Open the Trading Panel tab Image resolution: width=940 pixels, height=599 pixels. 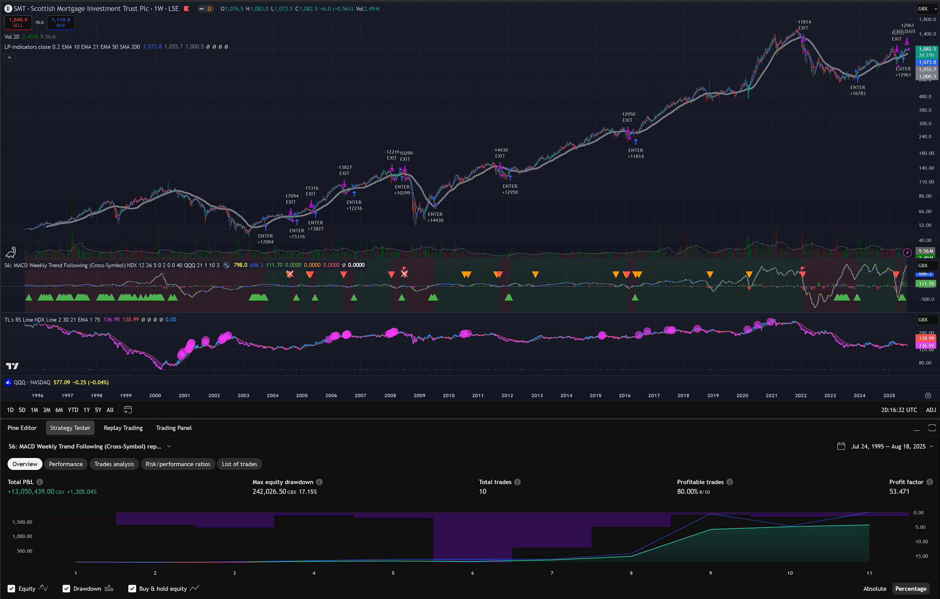[x=174, y=428]
